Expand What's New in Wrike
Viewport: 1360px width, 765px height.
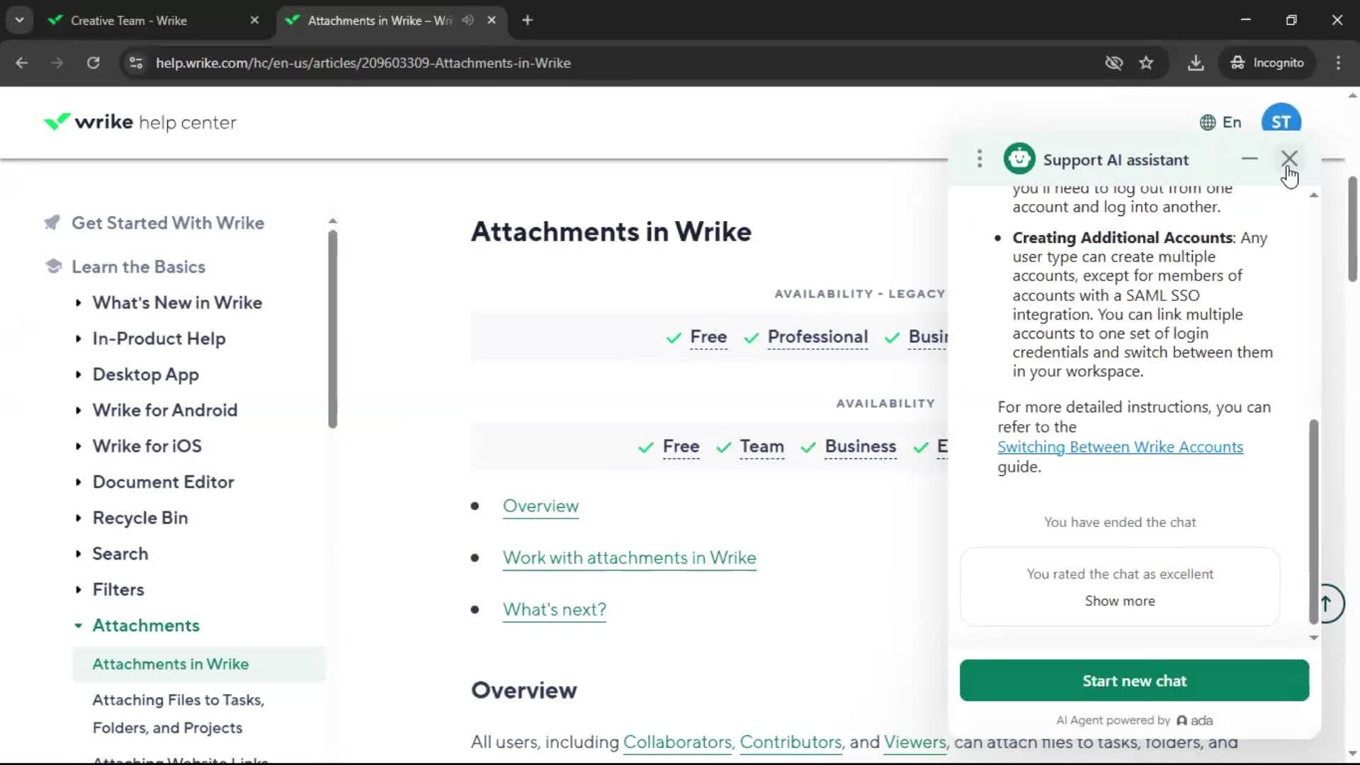coord(177,303)
